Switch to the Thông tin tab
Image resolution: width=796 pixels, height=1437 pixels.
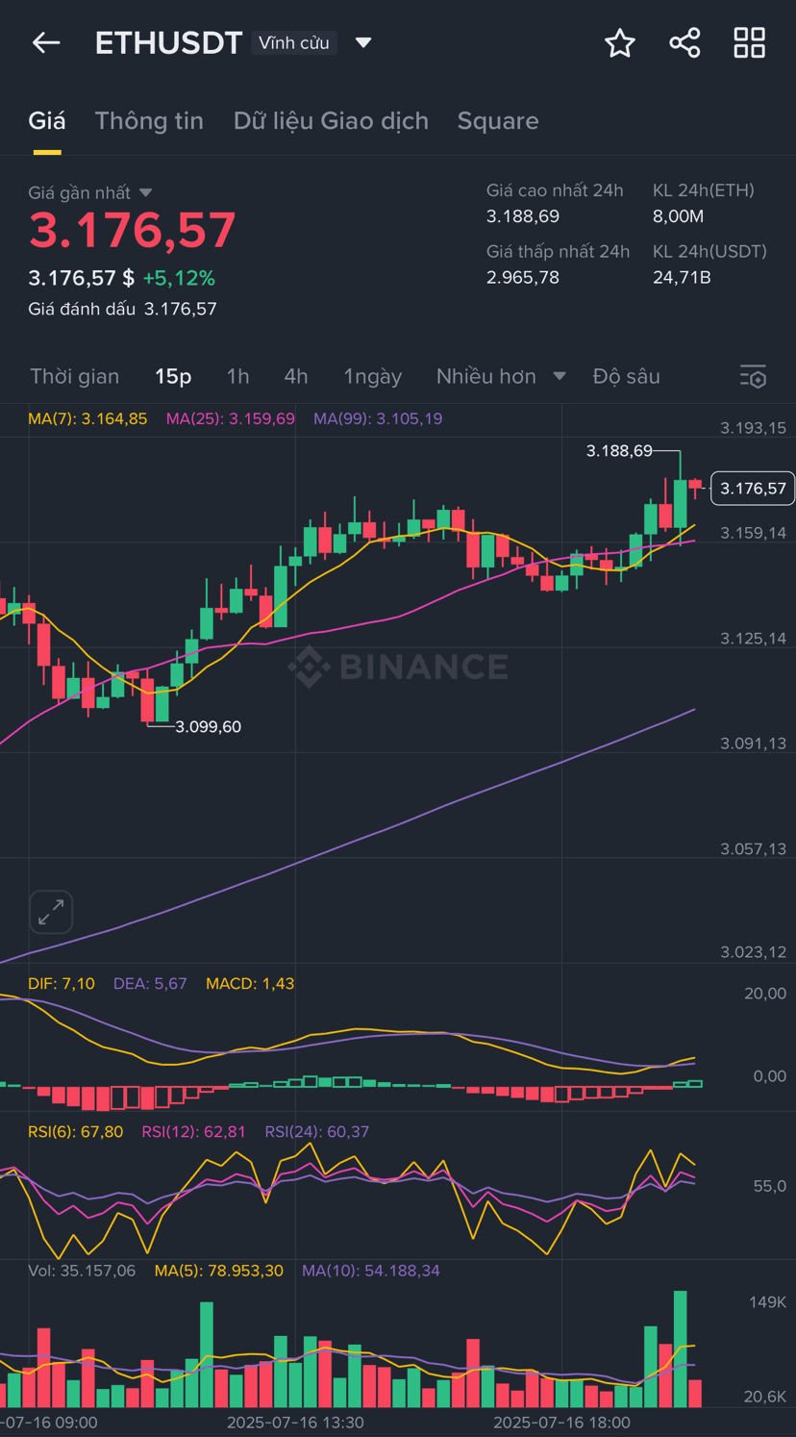[149, 121]
